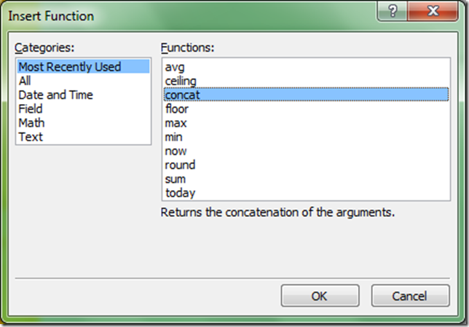
Task: Select the concat function
Action: coord(182,95)
